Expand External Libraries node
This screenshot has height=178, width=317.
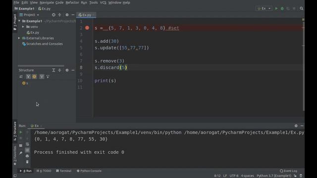click(x=19, y=38)
